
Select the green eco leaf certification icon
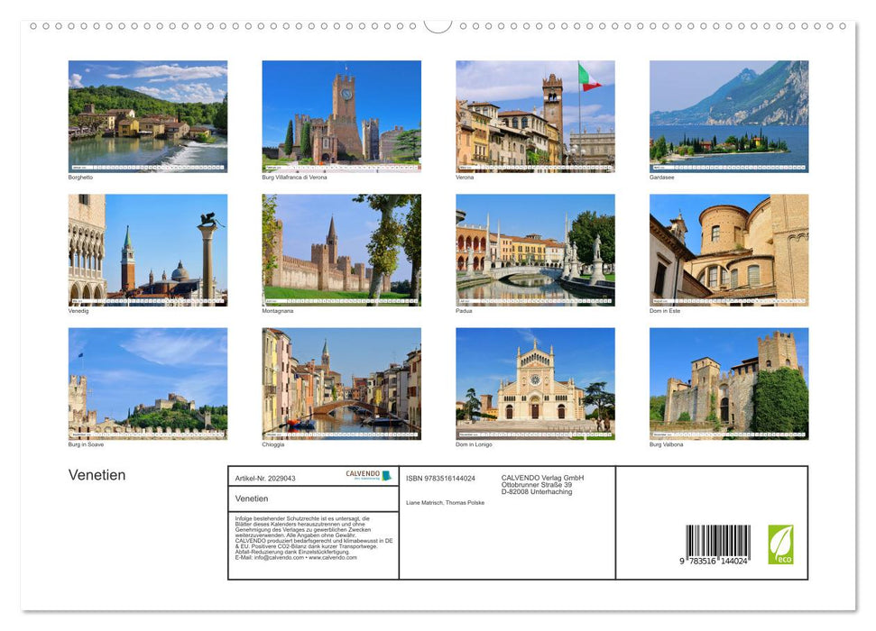click(x=780, y=541)
